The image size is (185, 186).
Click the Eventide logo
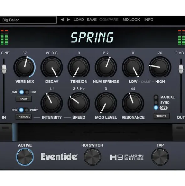(x=59, y=157)
